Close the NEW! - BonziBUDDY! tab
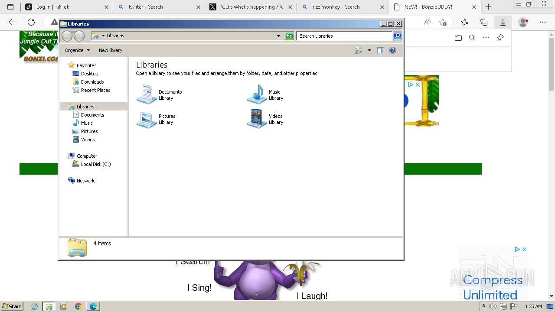 474,7
